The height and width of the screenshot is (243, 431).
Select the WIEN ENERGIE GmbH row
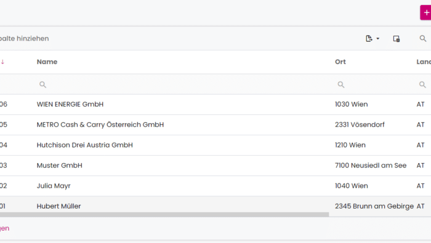216,105
